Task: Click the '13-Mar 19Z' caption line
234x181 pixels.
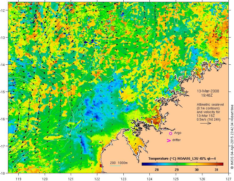Action: pyautogui.click(x=205, y=116)
